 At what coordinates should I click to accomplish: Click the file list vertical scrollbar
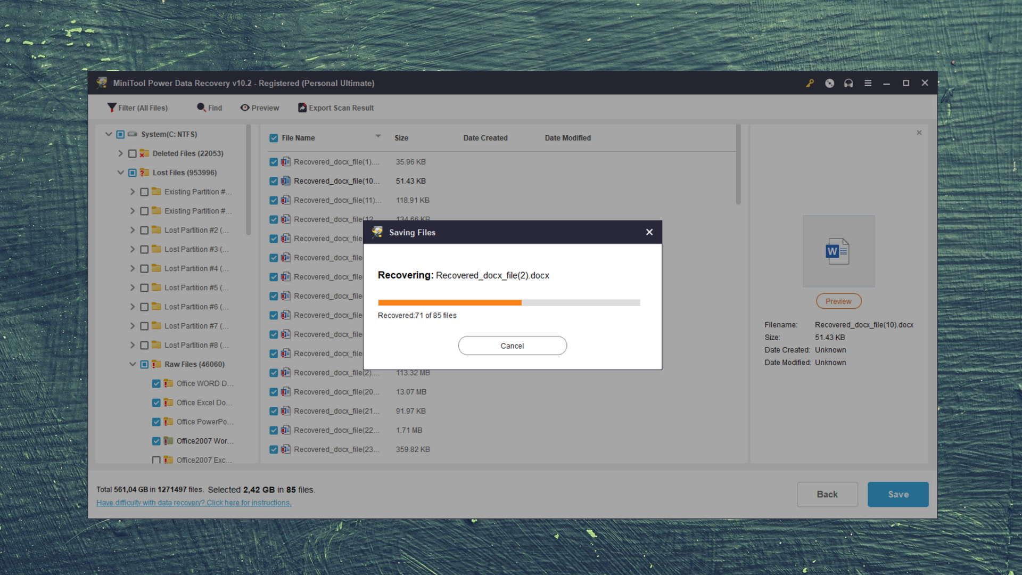pyautogui.click(x=738, y=165)
